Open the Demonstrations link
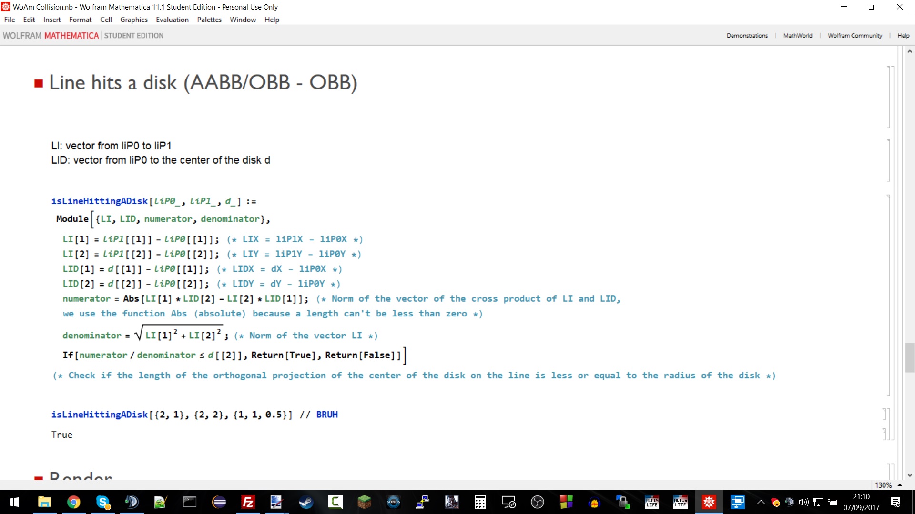This screenshot has height=514, width=915. [x=747, y=36]
